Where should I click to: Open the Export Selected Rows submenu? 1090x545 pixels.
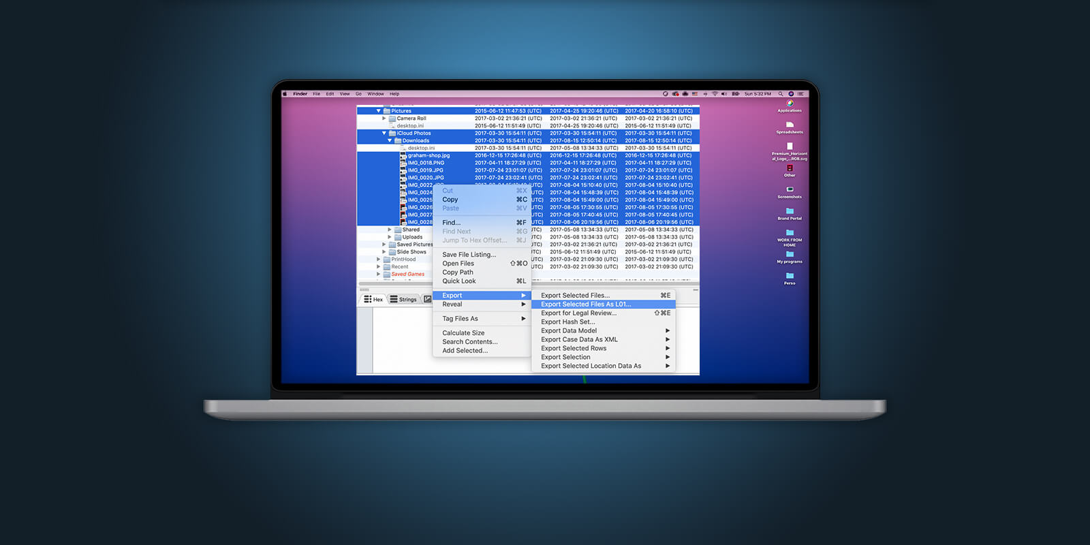pos(604,348)
